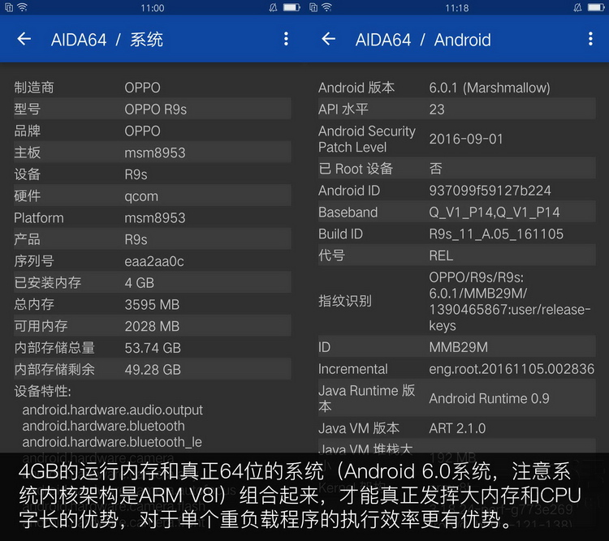
Task: Tap the 'Incremental' label
Action: pyautogui.click(x=352, y=369)
